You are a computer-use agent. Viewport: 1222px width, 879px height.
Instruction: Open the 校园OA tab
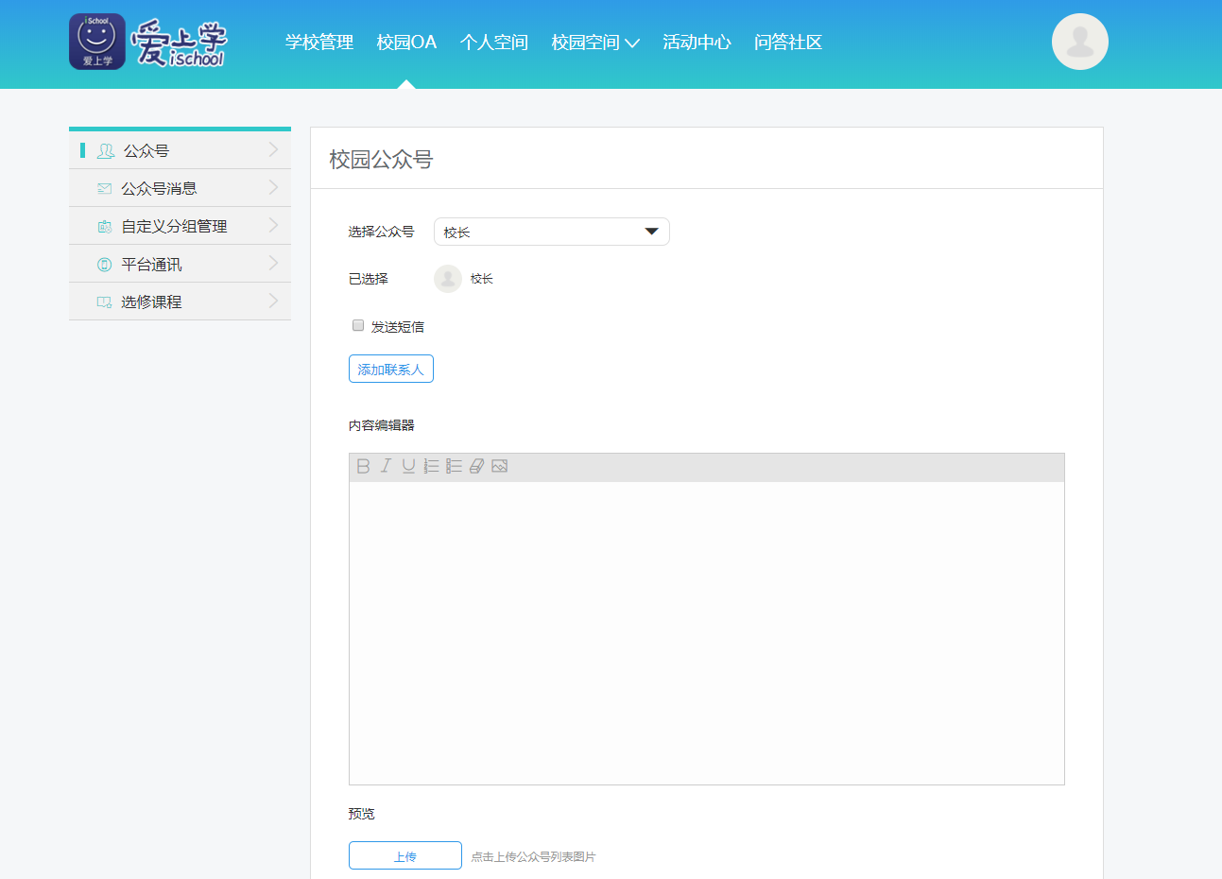(x=406, y=43)
